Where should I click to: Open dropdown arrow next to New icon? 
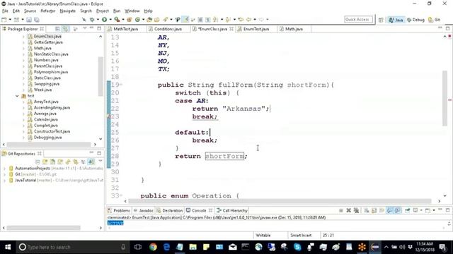[9, 20]
